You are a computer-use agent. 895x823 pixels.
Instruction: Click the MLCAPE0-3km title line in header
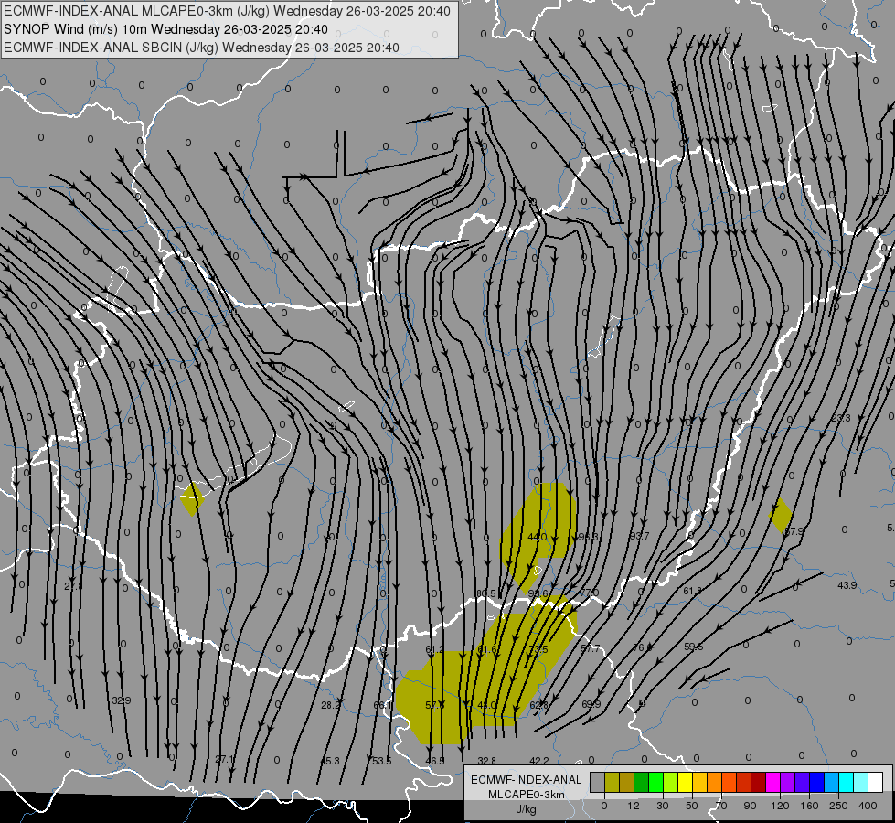point(227,11)
